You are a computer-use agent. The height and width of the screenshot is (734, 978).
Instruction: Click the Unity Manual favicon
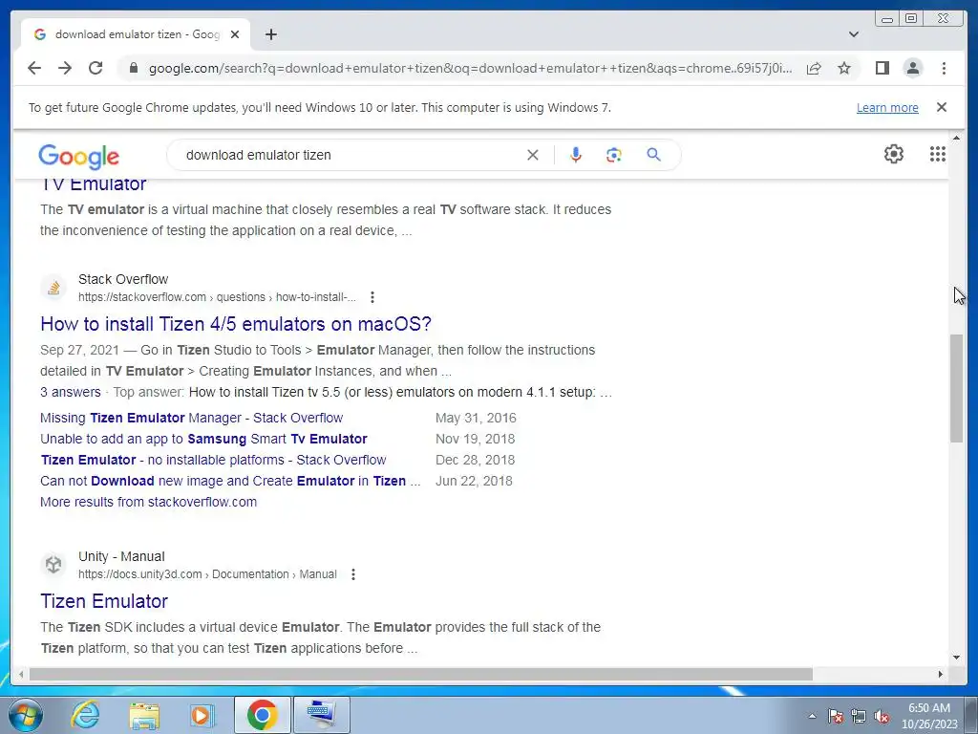click(53, 565)
